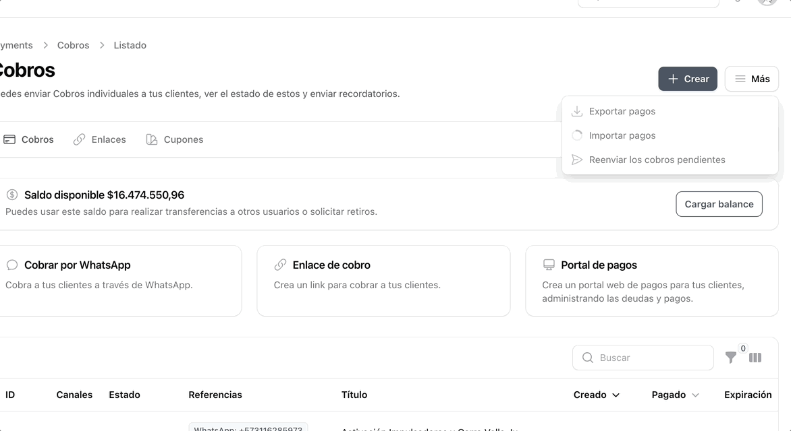Click the WhatsApp chat icon on Cobrar por WhatsApp
This screenshot has width=791, height=431.
tap(11, 265)
